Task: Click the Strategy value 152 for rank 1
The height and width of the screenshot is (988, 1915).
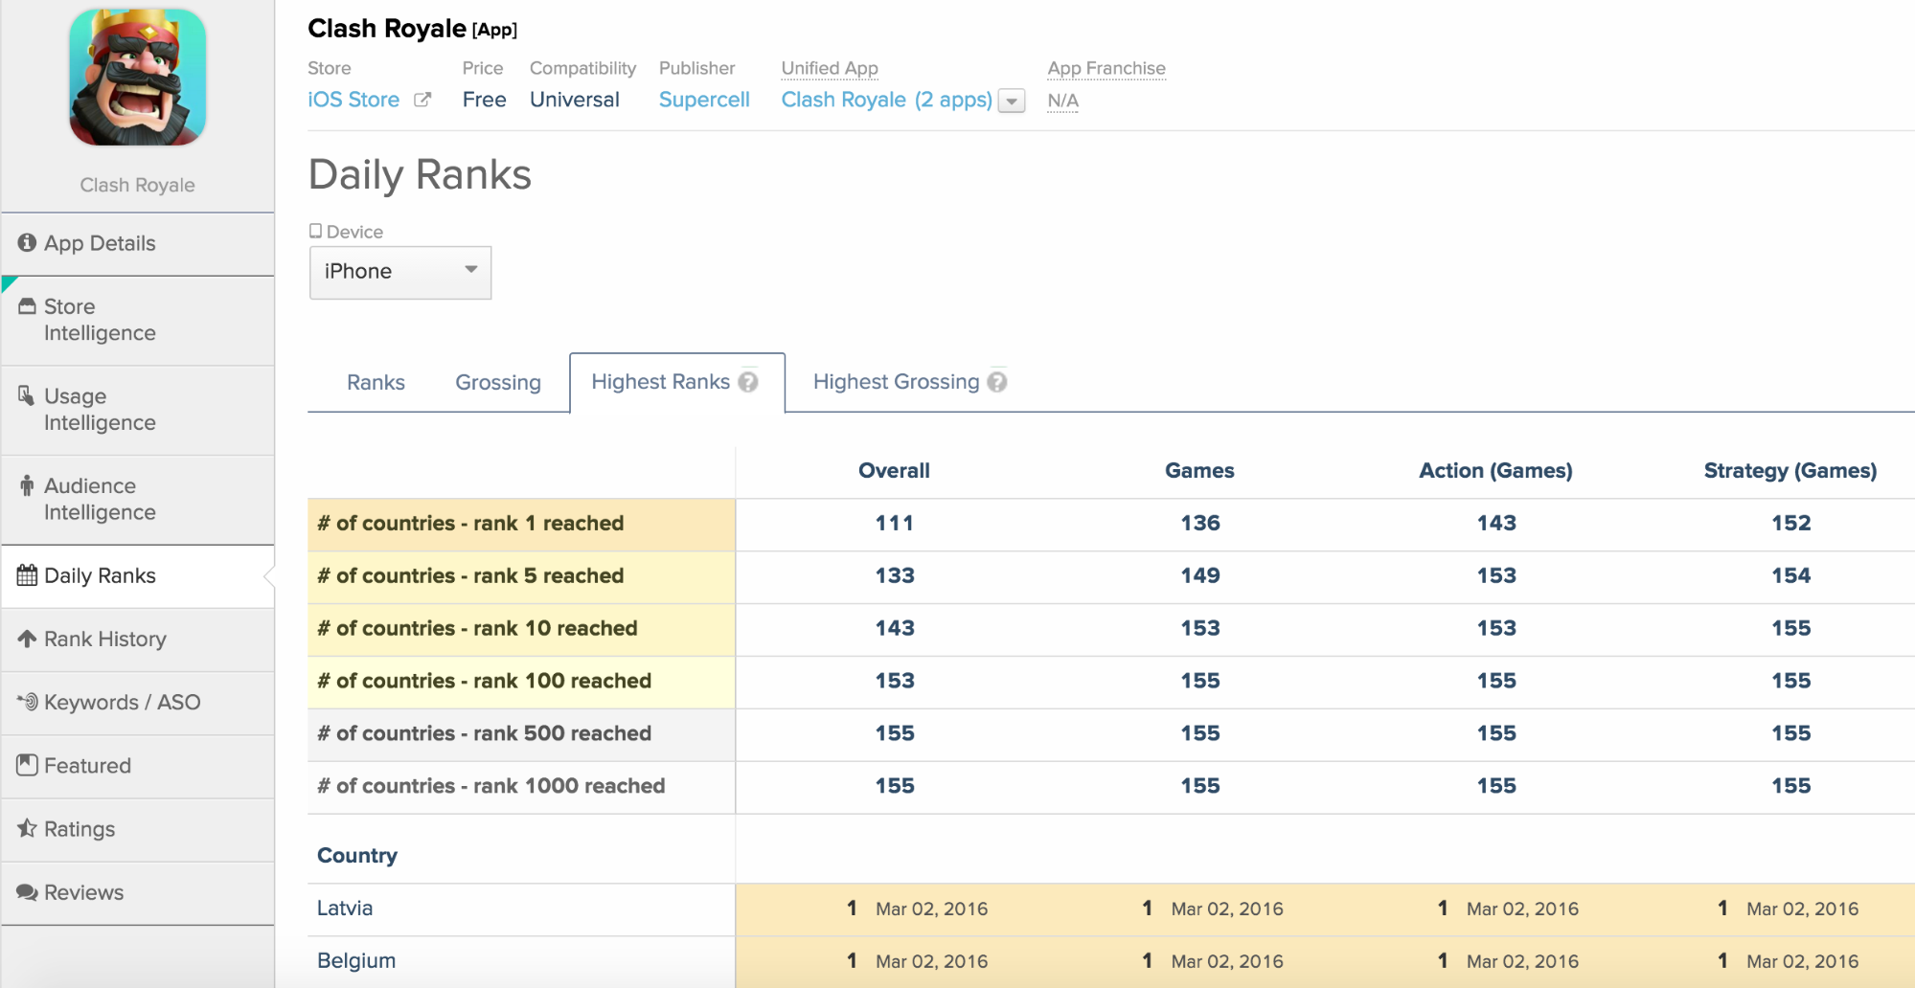Action: pos(1790,523)
